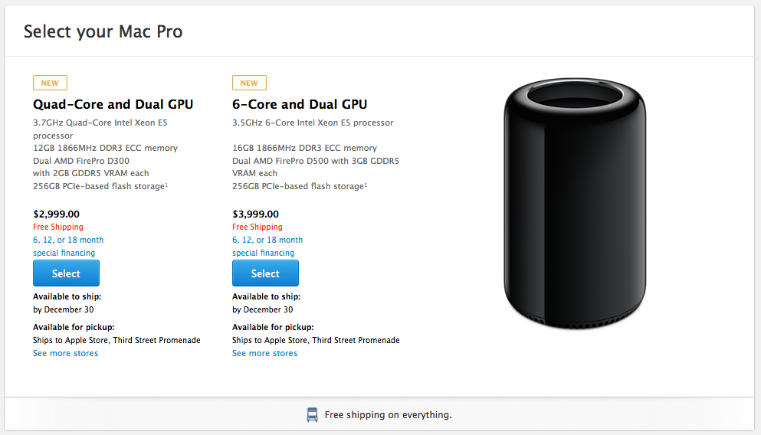Image resolution: width=761 pixels, height=435 pixels.
Task: Click the Quad-Core and Dual GPU heading
Action: [x=113, y=104]
